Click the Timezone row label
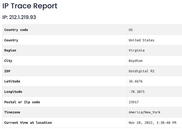 [x=12, y=112]
